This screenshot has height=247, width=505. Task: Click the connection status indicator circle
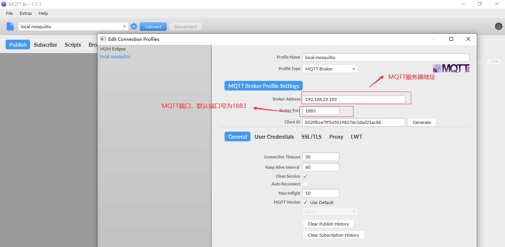pyautogui.click(x=499, y=26)
